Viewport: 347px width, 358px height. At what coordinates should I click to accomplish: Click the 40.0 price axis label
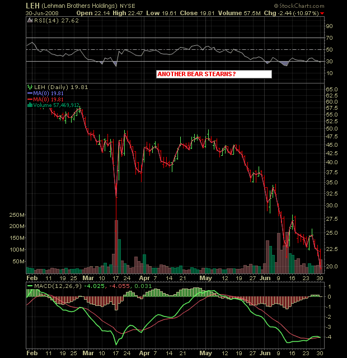coord(332,162)
